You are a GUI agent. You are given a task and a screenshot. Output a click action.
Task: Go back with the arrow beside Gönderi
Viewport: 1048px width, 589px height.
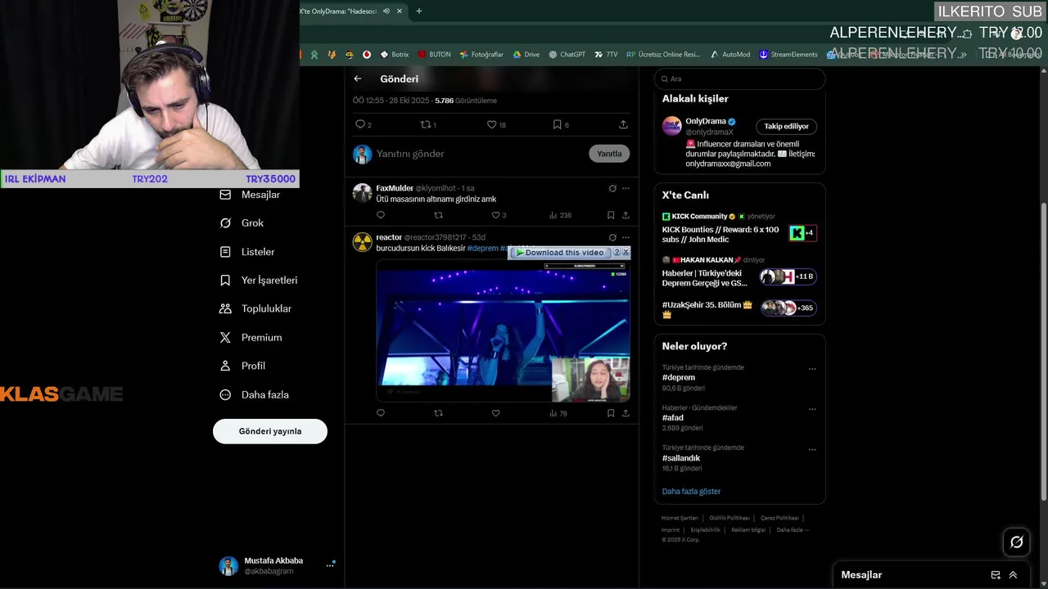358,79
